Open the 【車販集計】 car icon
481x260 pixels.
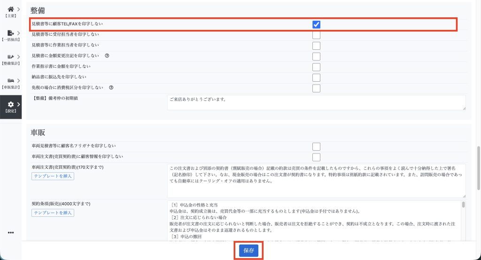(10, 81)
